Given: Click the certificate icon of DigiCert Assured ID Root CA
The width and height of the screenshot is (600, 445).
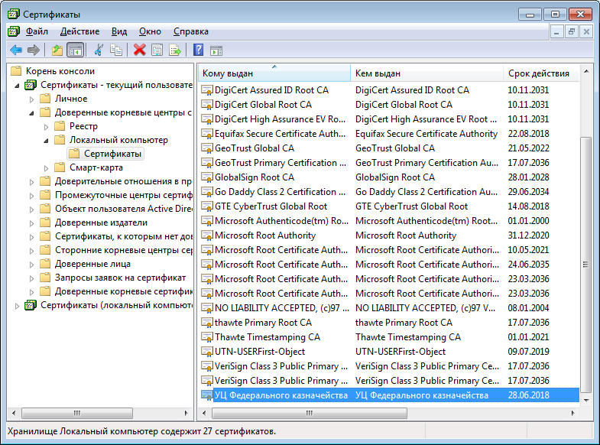Looking at the screenshot, I should pyautogui.click(x=207, y=90).
